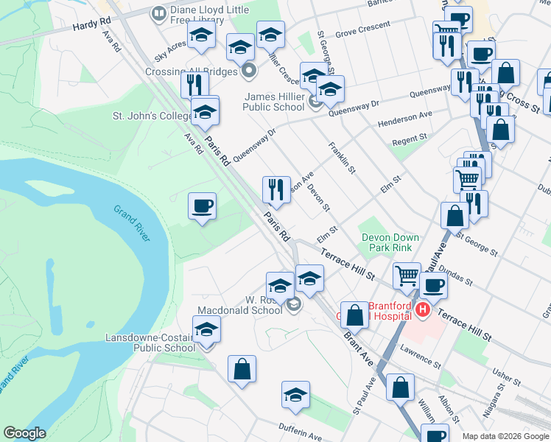Click the James Hillier Public School label

(x=274, y=102)
